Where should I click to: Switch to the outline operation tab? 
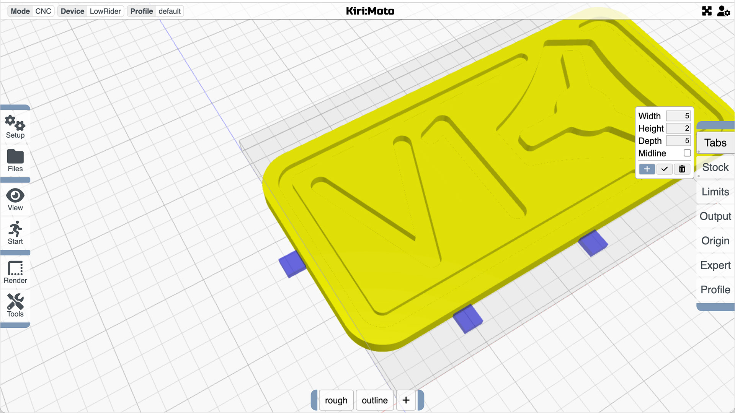[374, 400]
